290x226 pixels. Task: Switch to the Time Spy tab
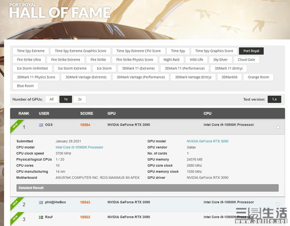click(178, 51)
